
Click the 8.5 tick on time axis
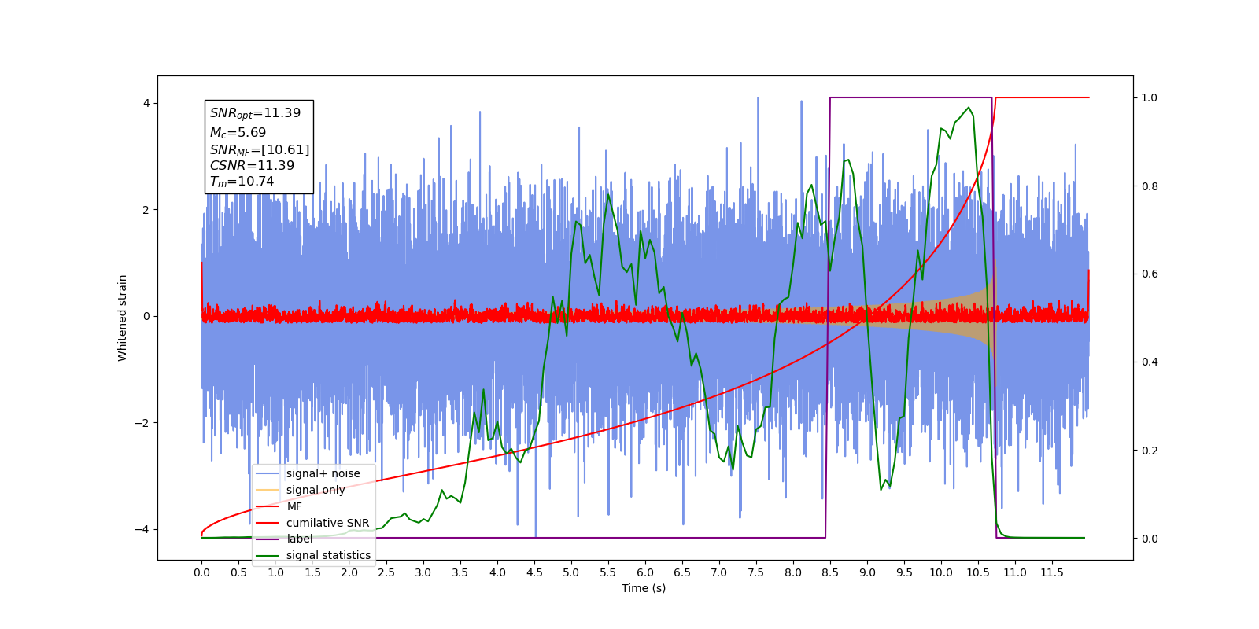830,572
